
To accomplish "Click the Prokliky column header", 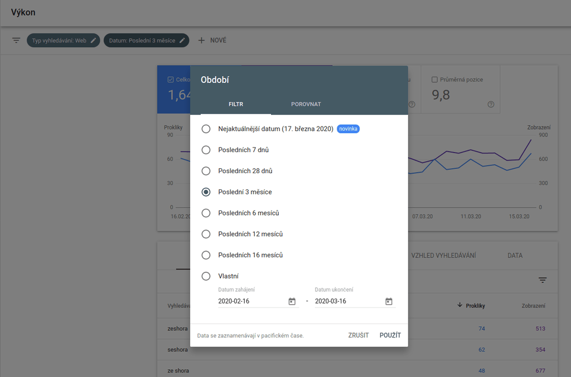I will pyautogui.click(x=475, y=306).
